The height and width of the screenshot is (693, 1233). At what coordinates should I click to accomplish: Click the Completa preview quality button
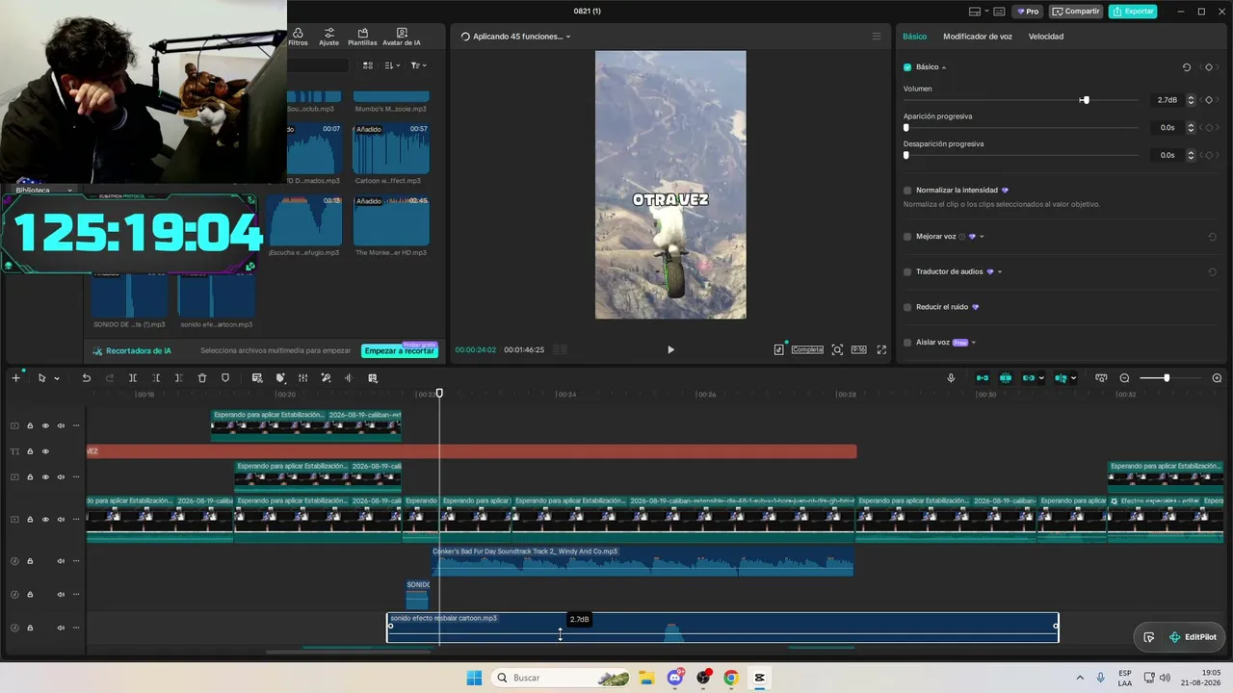point(807,349)
